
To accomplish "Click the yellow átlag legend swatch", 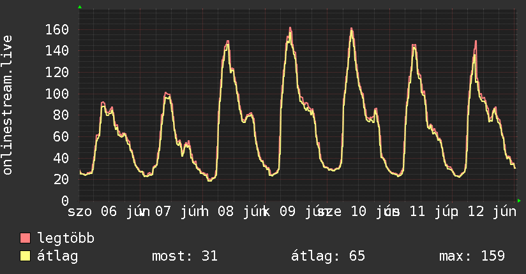I will pyautogui.click(x=25, y=256).
